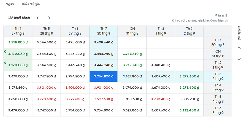This screenshot has height=119, width=244.
Task: Choose the 3.132.400 ₫ fare
Action: 189,110
